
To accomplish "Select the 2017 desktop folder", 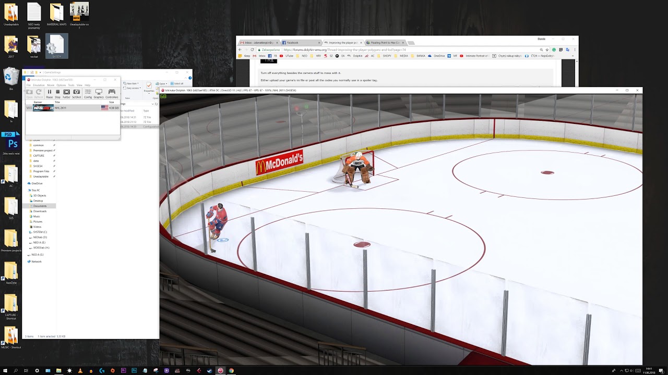I will 11,47.
